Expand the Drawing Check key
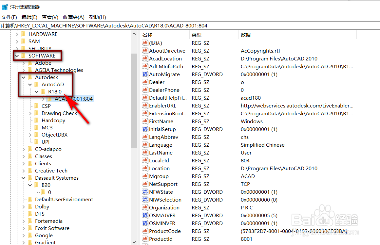Viewport: 380px width, 245px height. tap(30, 113)
